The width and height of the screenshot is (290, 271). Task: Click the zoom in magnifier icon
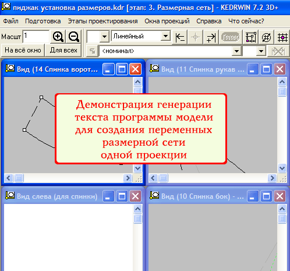(58, 37)
